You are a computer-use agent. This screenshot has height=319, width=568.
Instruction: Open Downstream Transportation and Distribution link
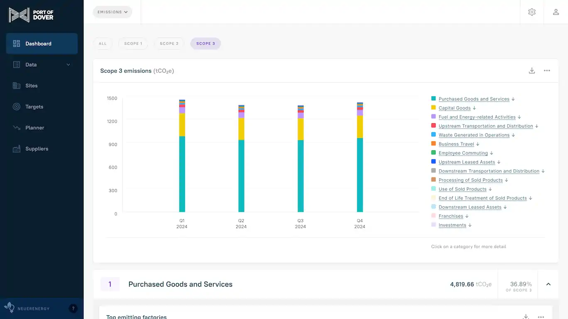(x=489, y=171)
